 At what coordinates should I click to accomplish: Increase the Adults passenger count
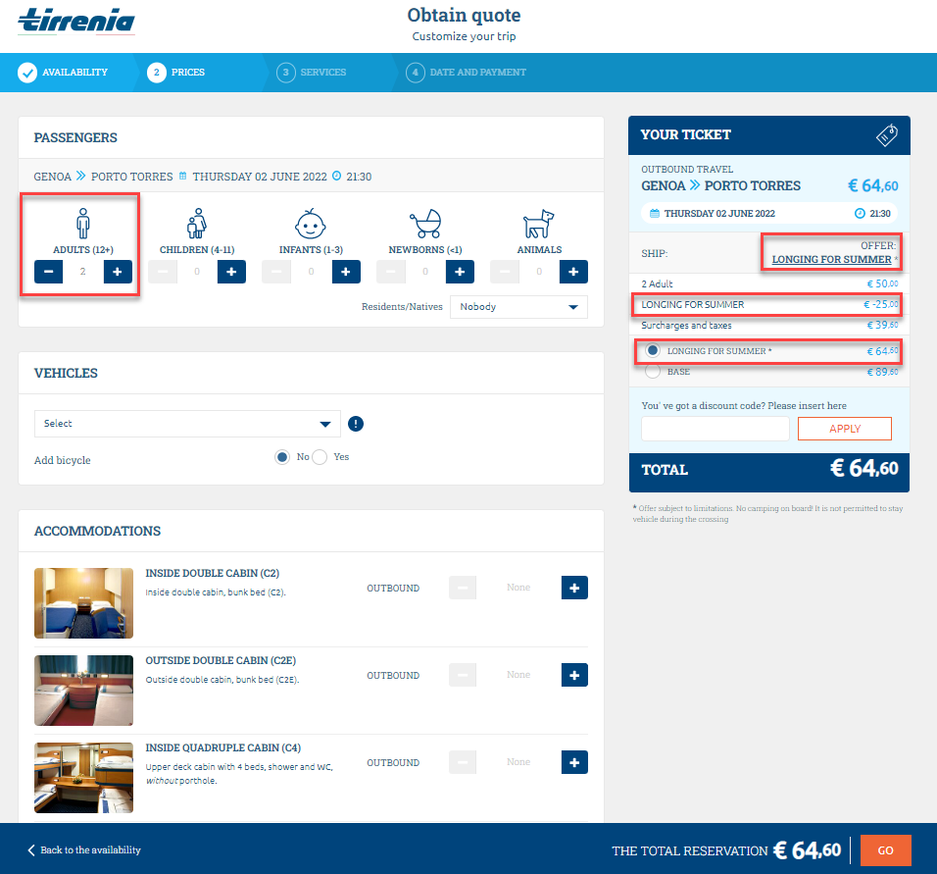118,272
